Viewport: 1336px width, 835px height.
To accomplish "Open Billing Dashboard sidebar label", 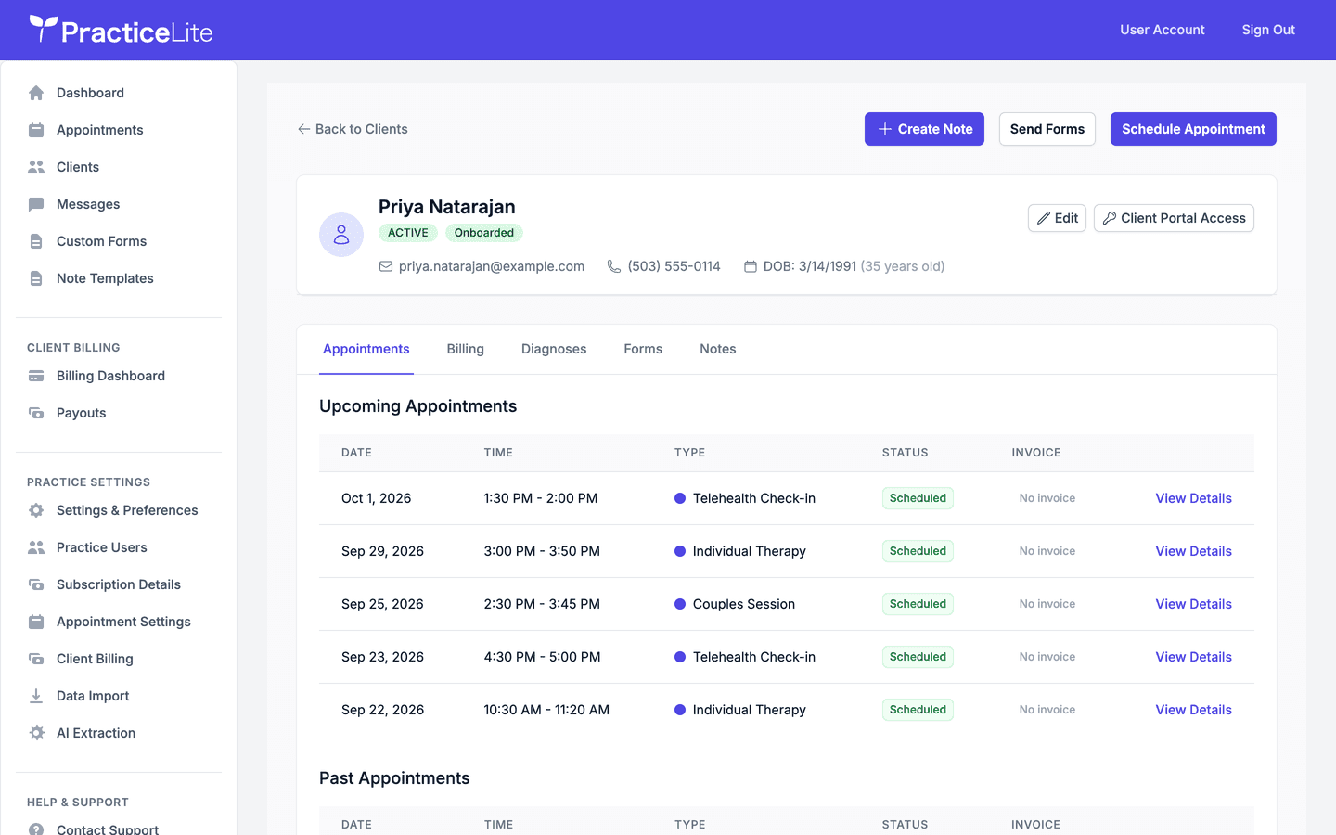I will point(110,376).
